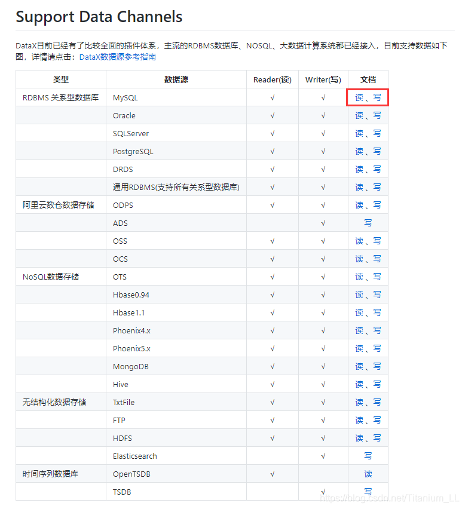Open the Hive 读 documentation link
Image resolution: width=465 pixels, height=509 pixels.
point(359,384)
